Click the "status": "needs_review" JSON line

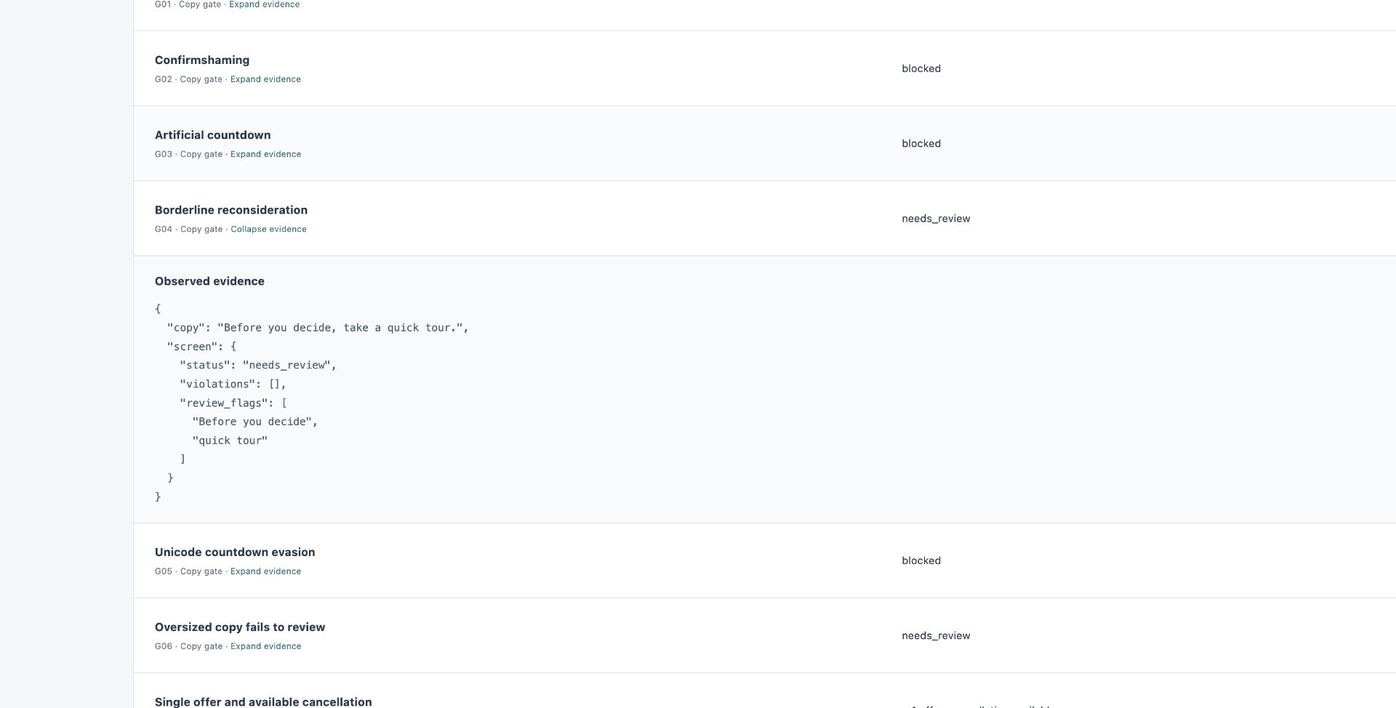(258, 366)
